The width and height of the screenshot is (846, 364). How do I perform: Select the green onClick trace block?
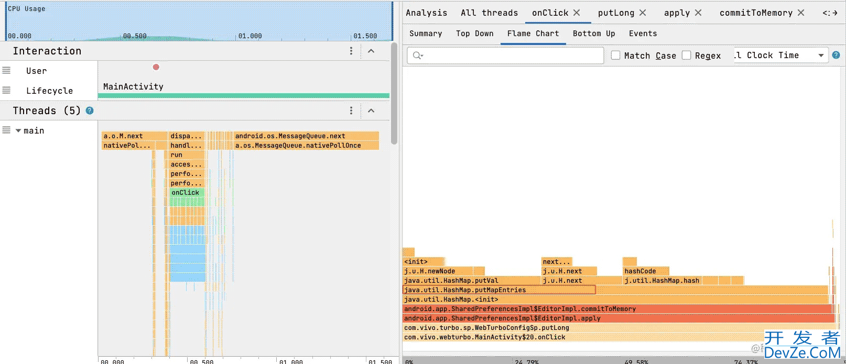tap(187, 193)
